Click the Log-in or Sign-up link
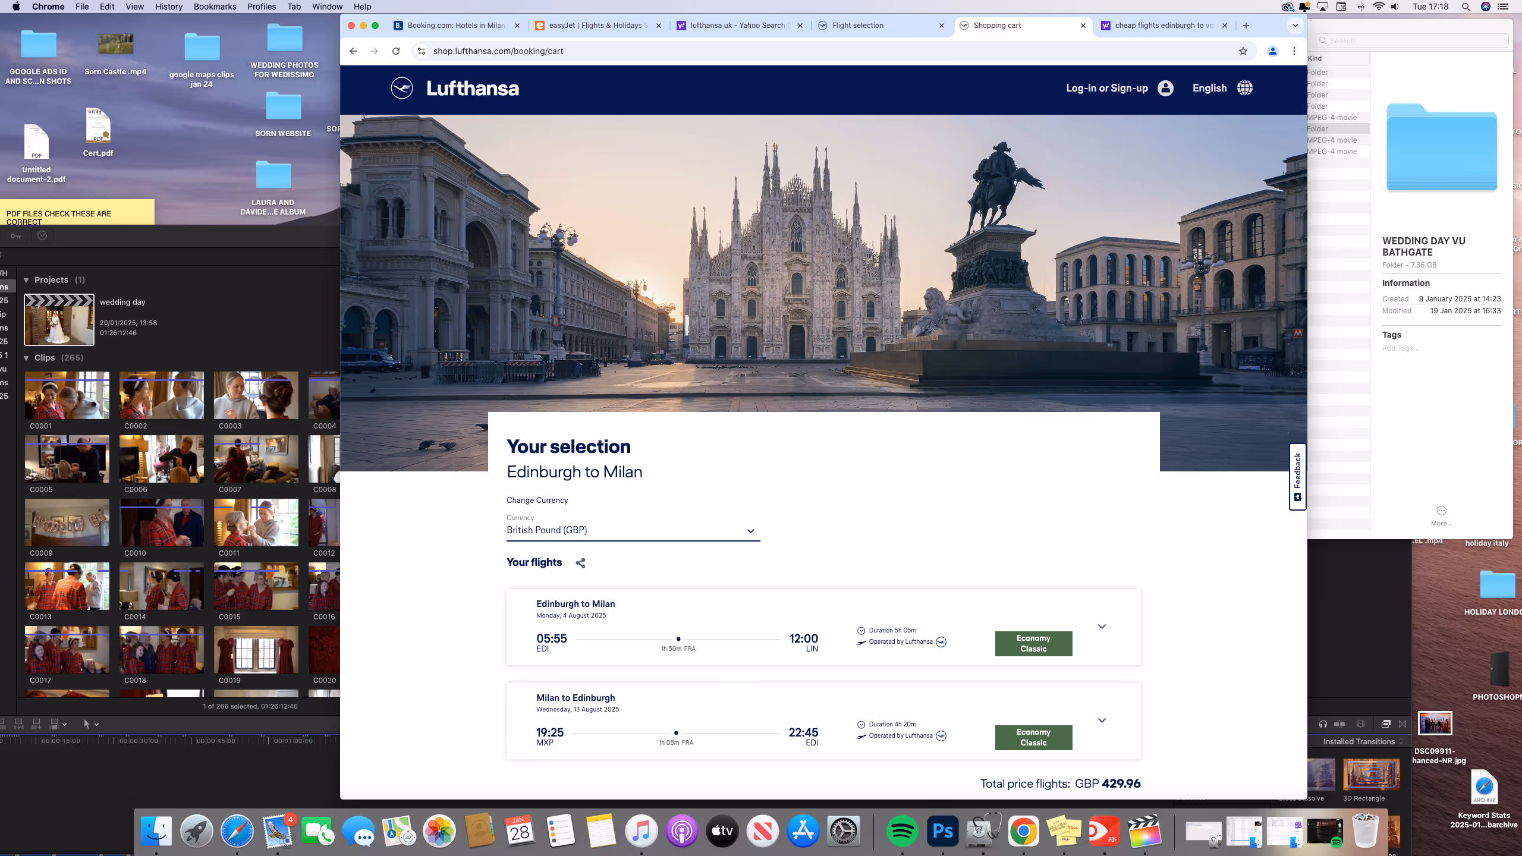Image resolution: width=1522 pixels, height=856 pixels. [1106, 88]
